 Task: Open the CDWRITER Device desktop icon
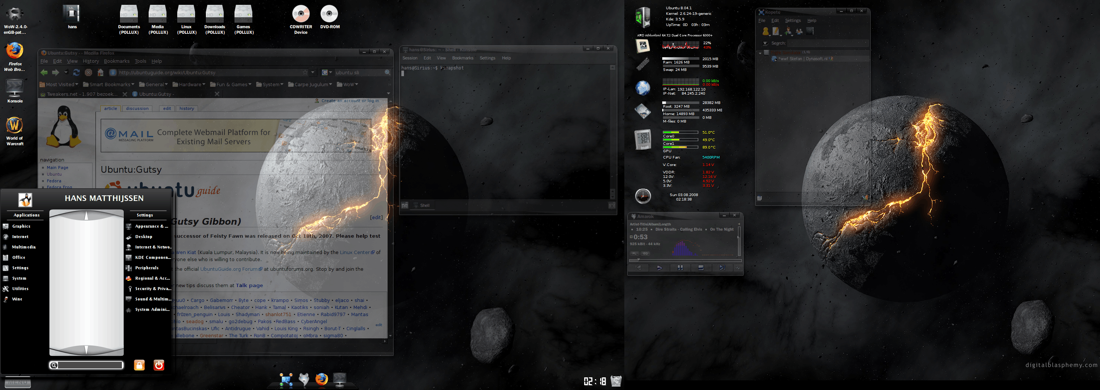coord(301,20)
